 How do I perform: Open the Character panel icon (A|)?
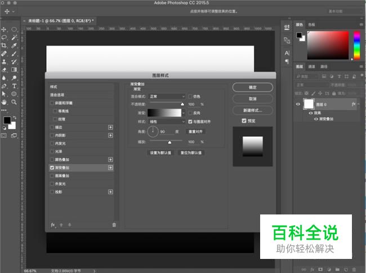(x=287, y=53)
